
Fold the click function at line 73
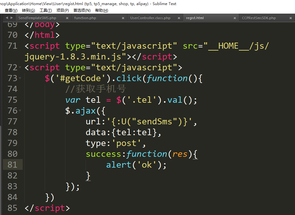(x=20, y=78)
